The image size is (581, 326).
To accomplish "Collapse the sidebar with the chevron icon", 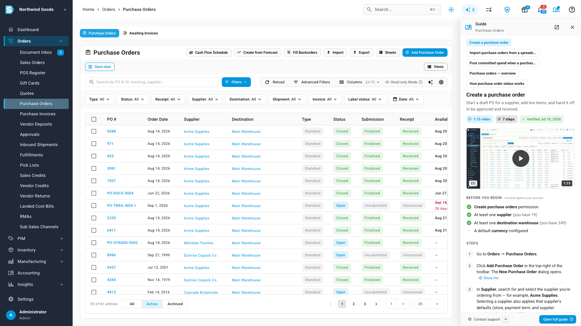I will [x=65, y=10].
